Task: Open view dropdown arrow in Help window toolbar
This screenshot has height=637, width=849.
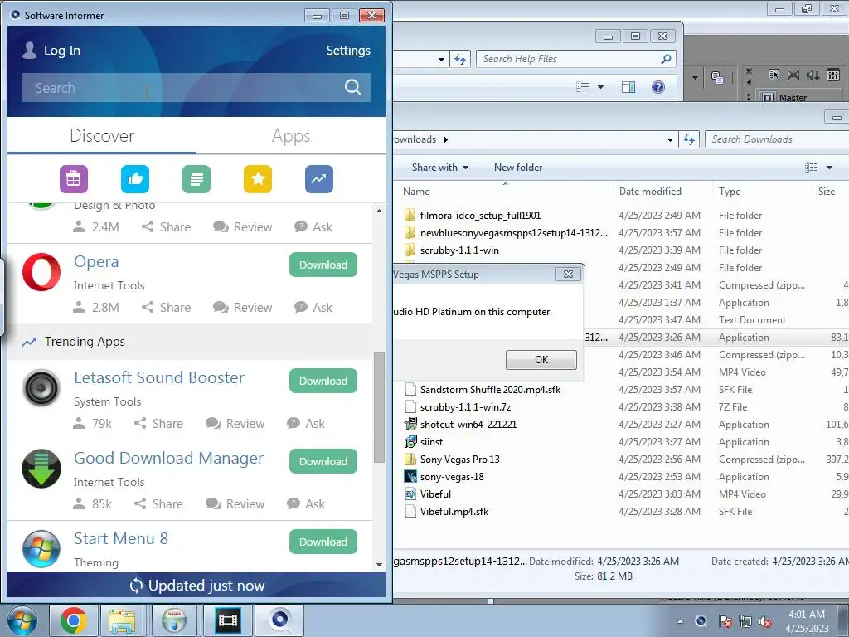Action: [x=600, y=87]
